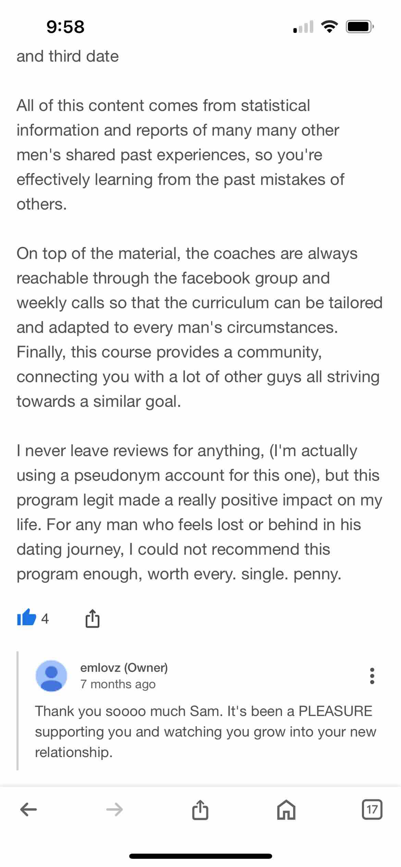Toggle the thumbs-up like on this review
Screen dimensions: 401x867
(x=27, y=618)
